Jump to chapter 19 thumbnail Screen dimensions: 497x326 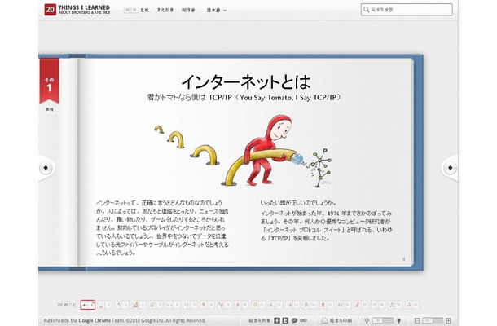tap(395, 305)
